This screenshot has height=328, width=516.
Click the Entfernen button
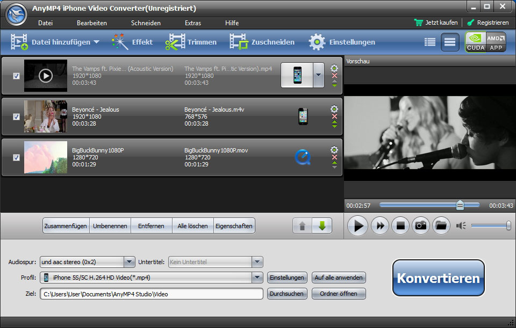151,226
